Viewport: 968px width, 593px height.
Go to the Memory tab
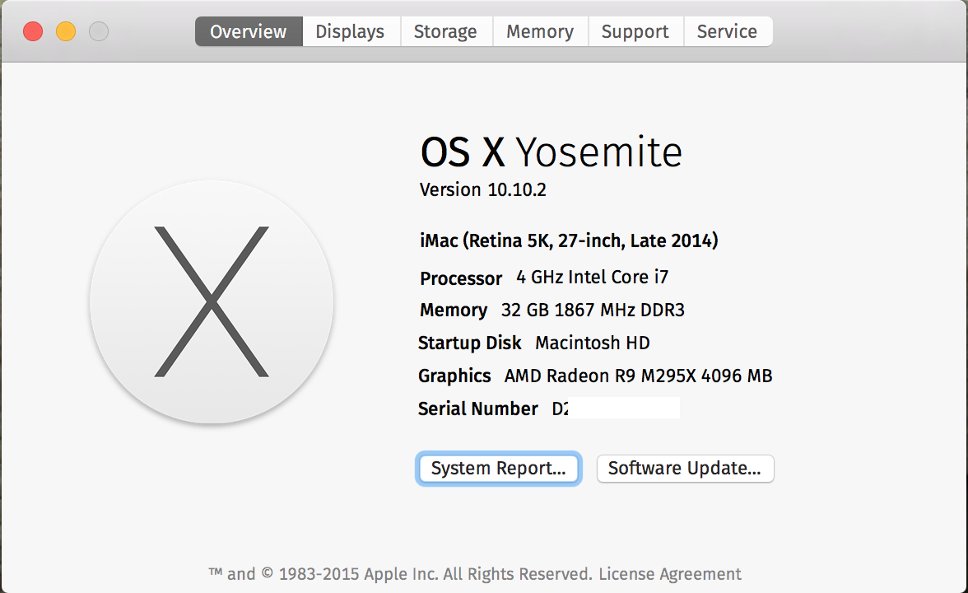click(x=540, y=32)
